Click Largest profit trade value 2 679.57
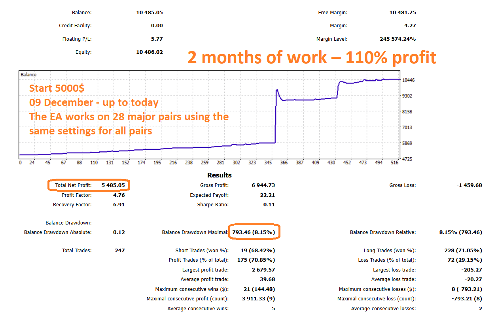This screenshot has width=496, height=332. (x=263, y=270)
